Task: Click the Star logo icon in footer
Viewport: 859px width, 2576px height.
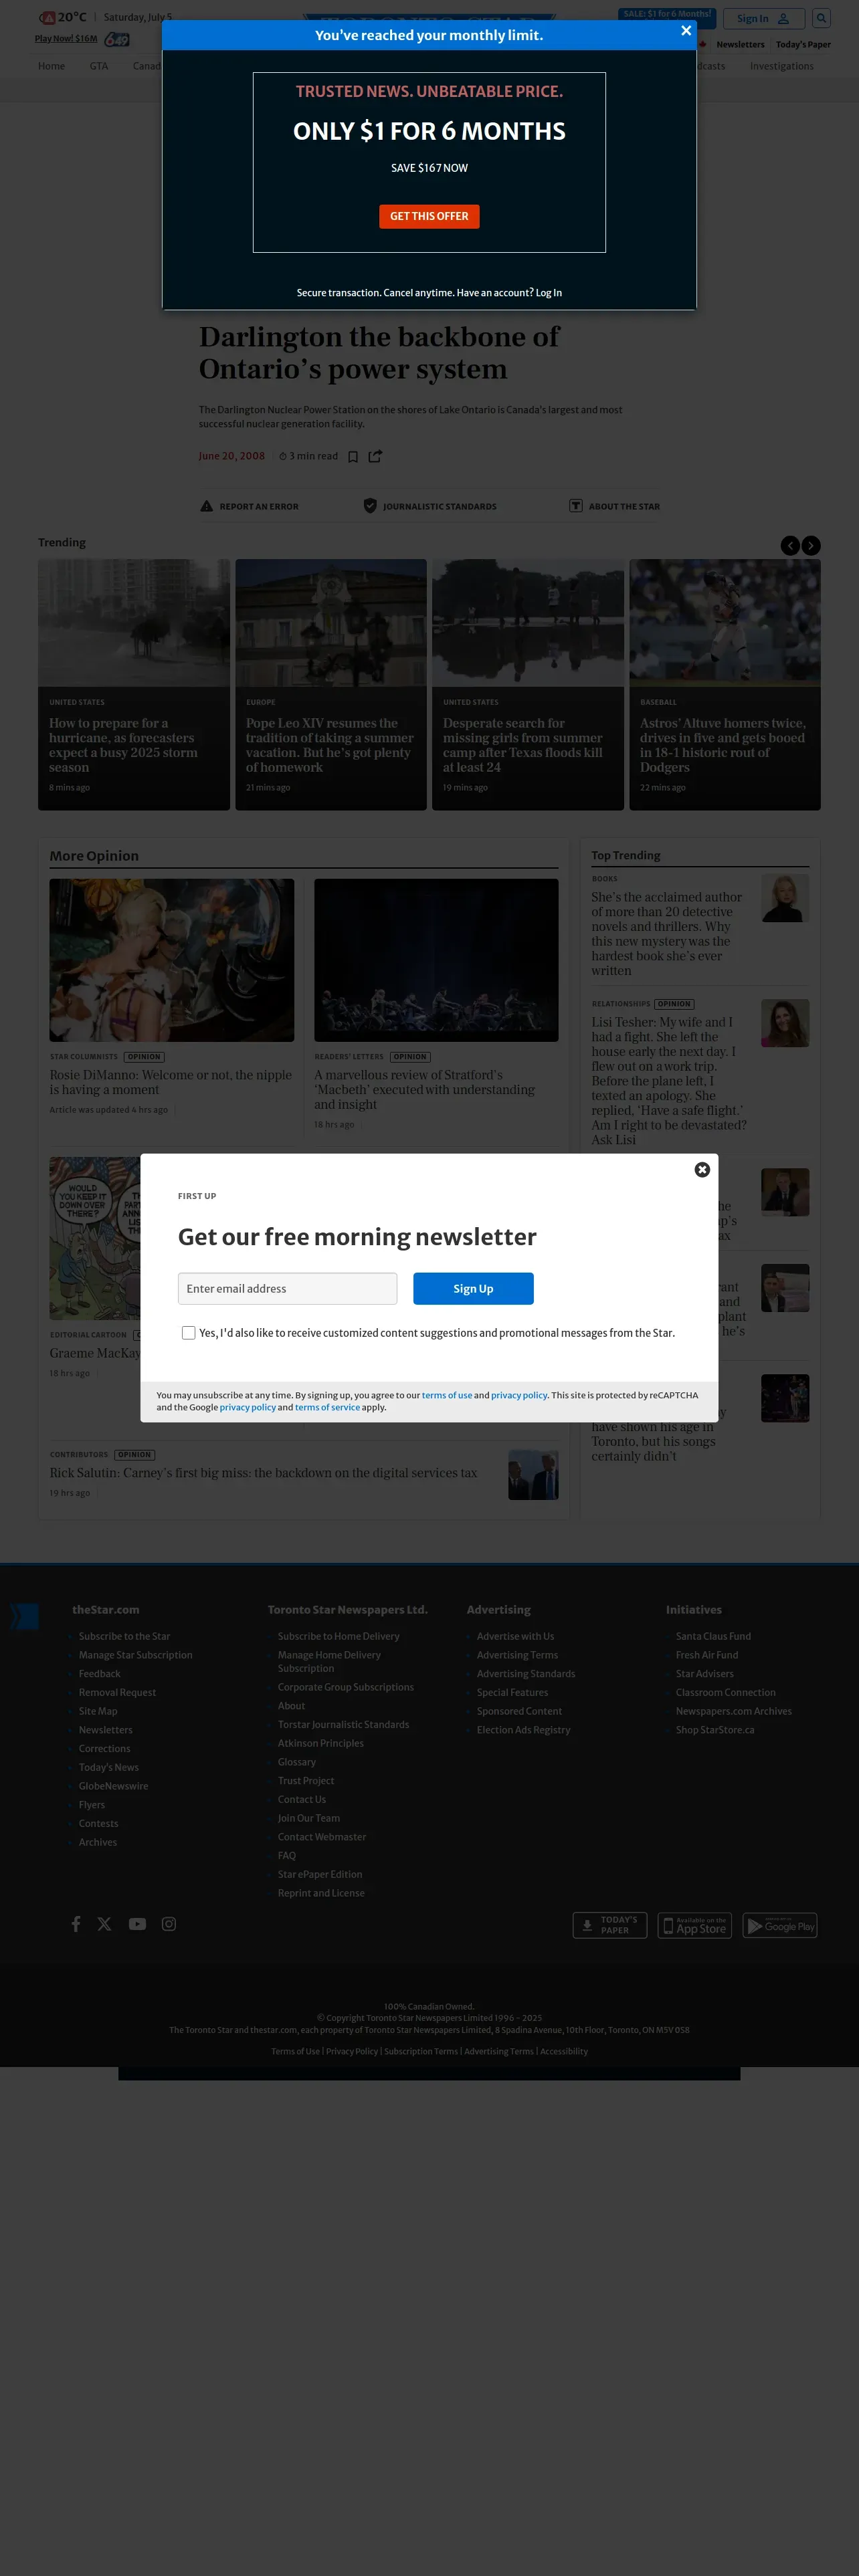Action: [x=25, y=1616]
